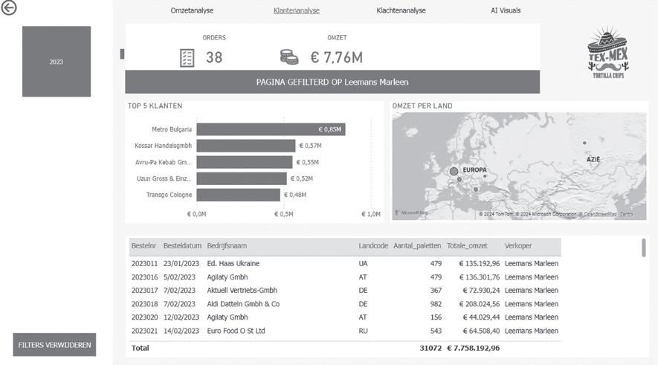This screenshot has height=365, width=658.
Task: Click the € 0,85M data label
Action: coord(330,129)
